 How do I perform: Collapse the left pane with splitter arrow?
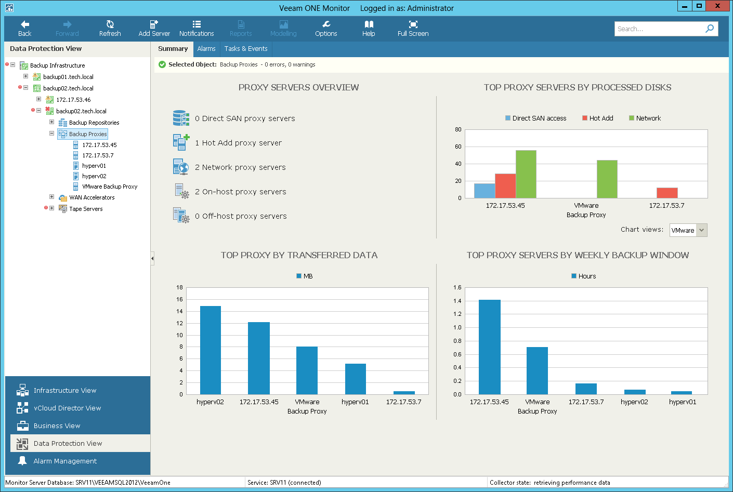152,258
